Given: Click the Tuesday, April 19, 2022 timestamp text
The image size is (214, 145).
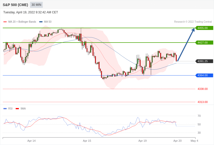Looking at the screenshot, I should tap(30, 12).
